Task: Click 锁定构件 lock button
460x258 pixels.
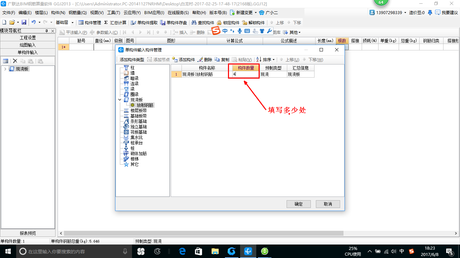Action: [x=228, y=23]
